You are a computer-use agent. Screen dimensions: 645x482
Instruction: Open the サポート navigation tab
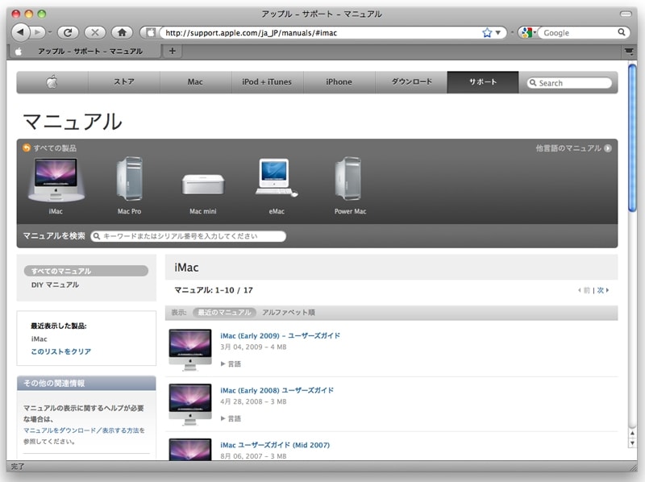[x=482, y=82]
